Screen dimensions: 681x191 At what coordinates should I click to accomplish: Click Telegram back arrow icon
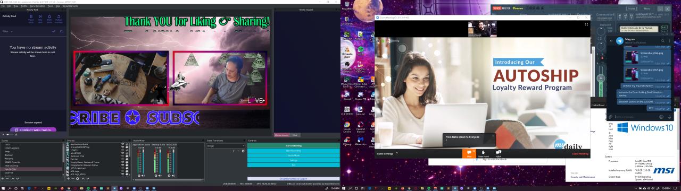tap(611, 41)
